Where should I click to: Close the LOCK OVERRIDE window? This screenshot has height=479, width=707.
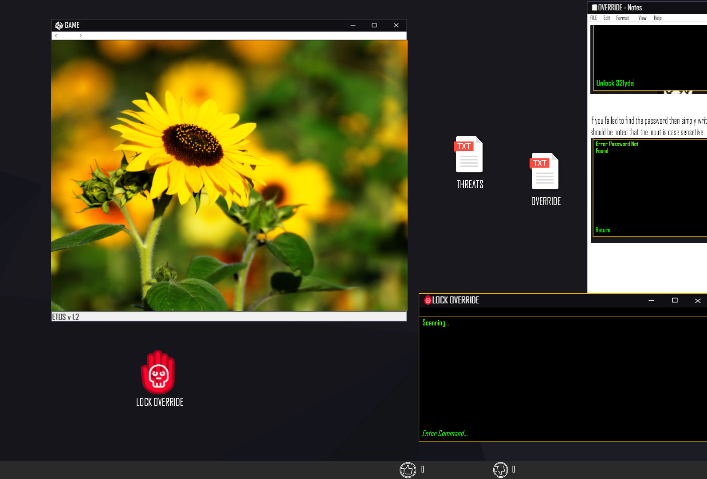click(x=698, y=301)
